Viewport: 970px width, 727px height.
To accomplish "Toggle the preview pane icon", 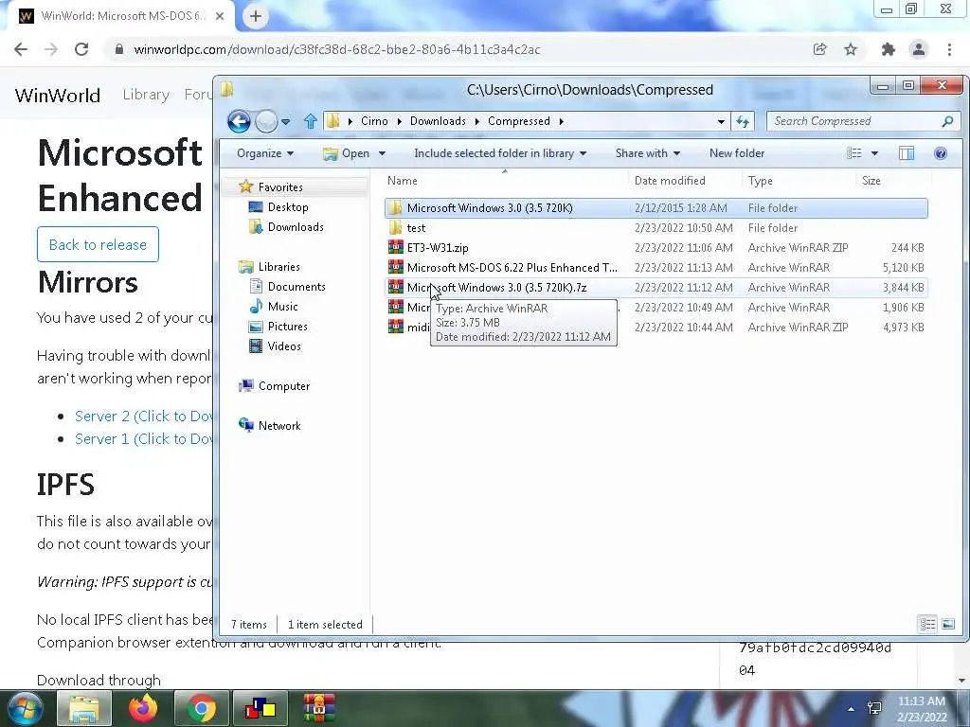I will (907, 153).
